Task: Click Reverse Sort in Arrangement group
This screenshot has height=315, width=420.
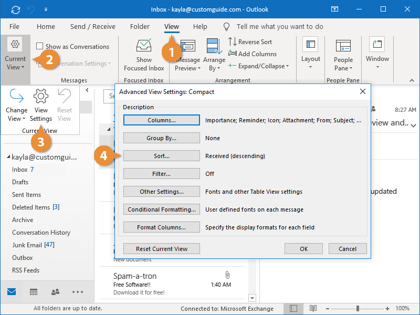Action: [250, 42]
